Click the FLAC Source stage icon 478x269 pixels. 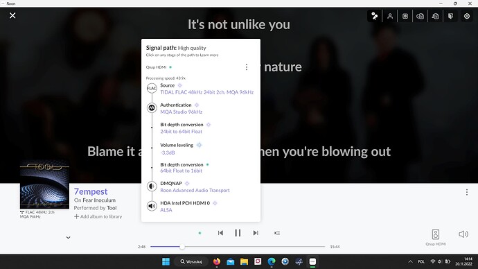pos(152,89)
